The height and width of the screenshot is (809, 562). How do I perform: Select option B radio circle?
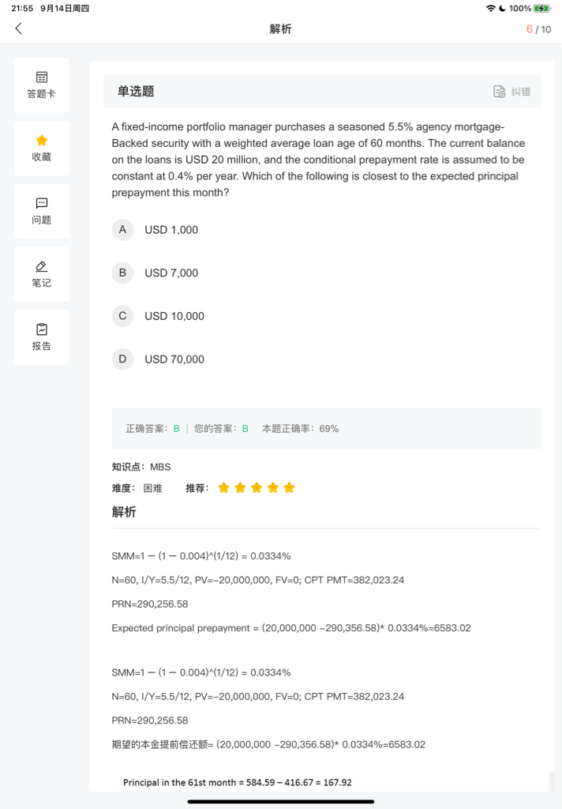tap(122, 273)
